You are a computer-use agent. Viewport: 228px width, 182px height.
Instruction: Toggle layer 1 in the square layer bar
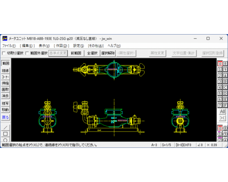[220, 70]
